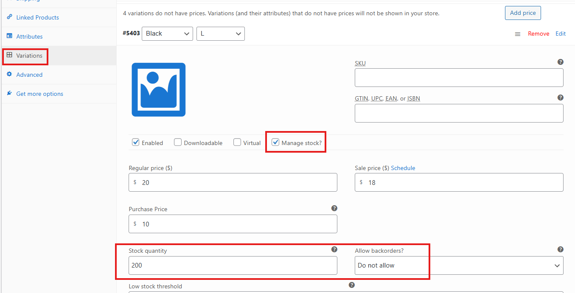Click the Advanced gear icon

tap(9, 74)
